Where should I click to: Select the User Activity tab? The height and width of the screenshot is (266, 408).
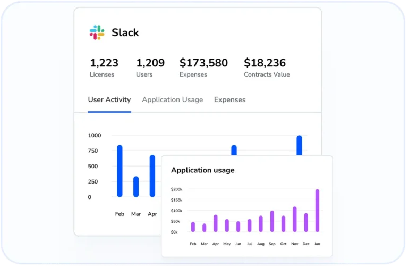tap(109, 100)
